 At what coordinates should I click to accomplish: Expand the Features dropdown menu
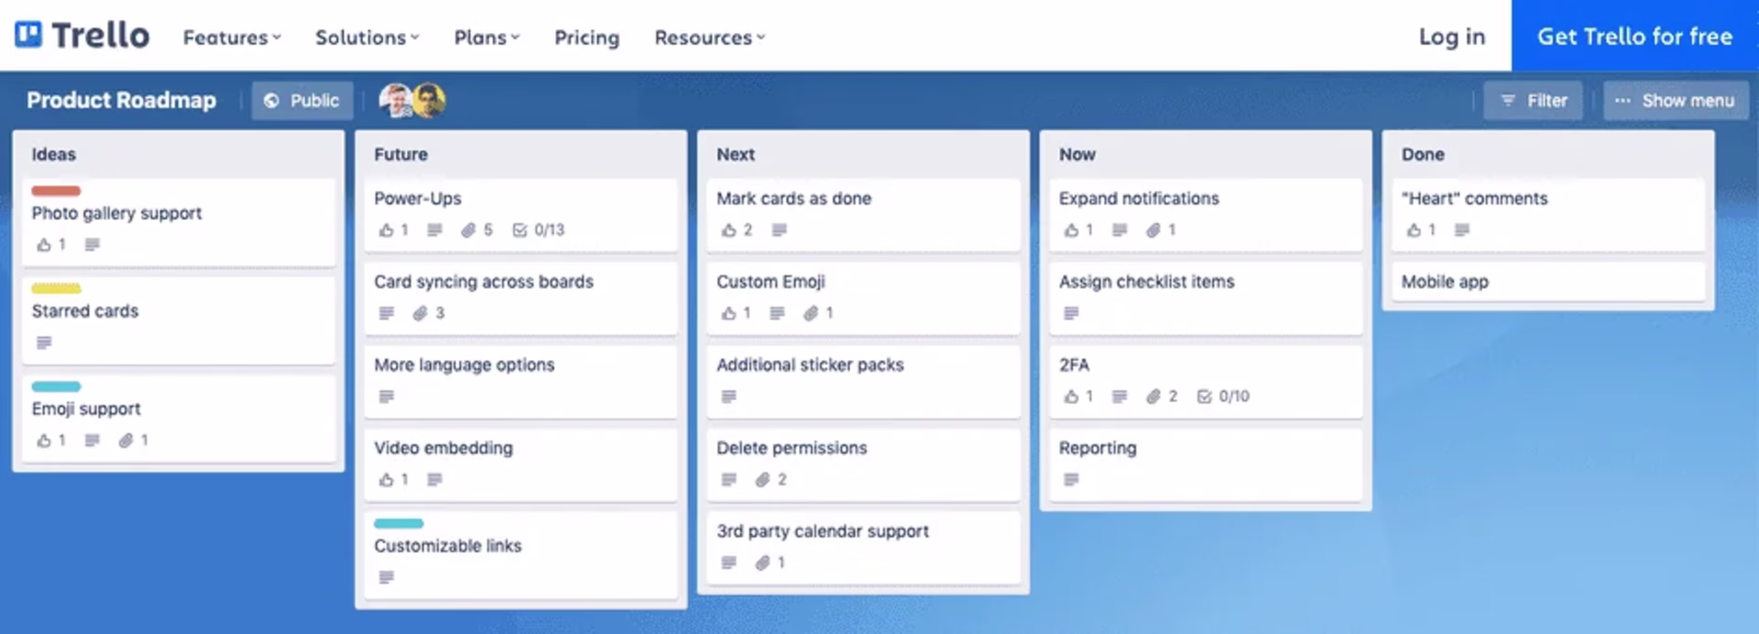232,38
